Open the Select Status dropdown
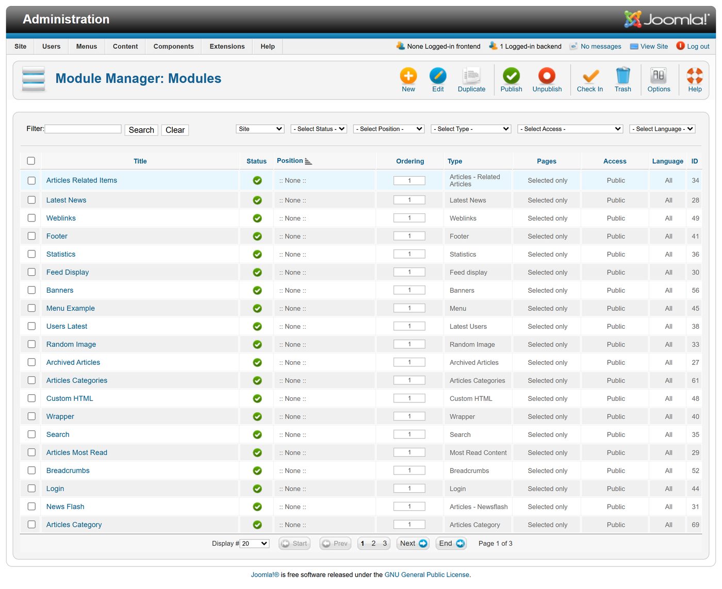The width and height of the screenshot is (722, 589). [319, 129]
